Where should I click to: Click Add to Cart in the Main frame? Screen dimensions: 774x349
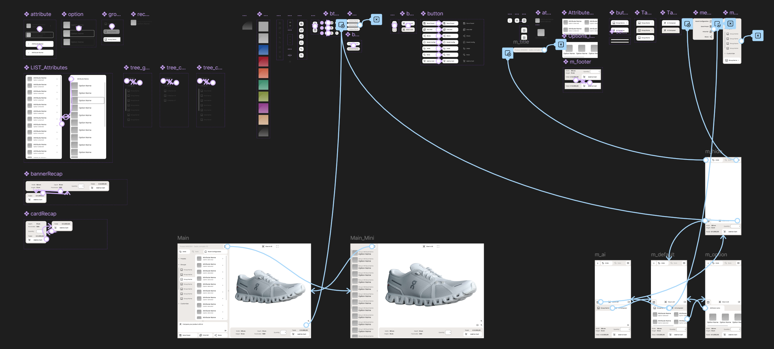(x=300, y=334)
